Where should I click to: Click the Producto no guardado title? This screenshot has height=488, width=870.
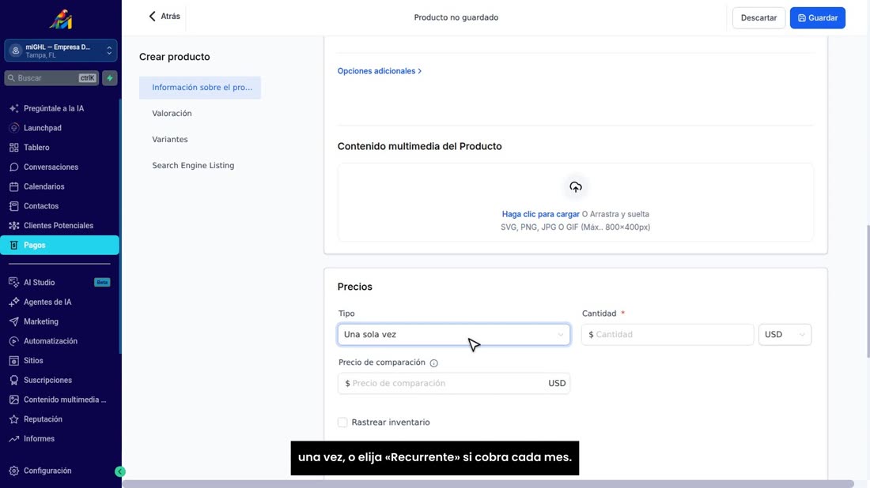[456, 17]
